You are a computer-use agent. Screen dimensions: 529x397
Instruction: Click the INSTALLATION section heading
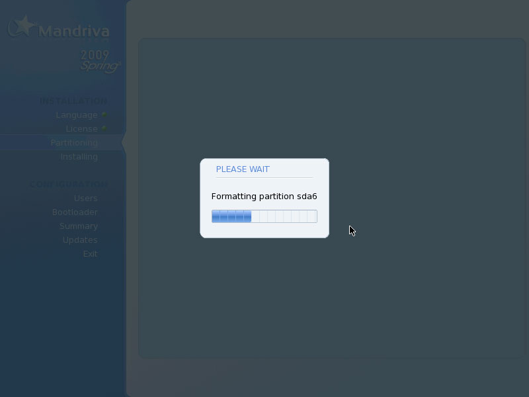[x=73, y=101]
